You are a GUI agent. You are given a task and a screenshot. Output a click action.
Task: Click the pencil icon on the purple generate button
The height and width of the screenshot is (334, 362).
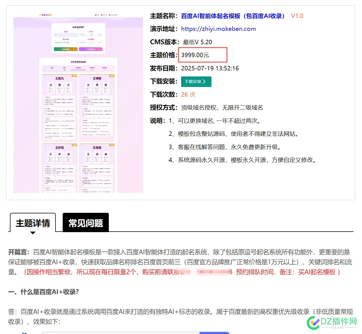click(87, 49)
